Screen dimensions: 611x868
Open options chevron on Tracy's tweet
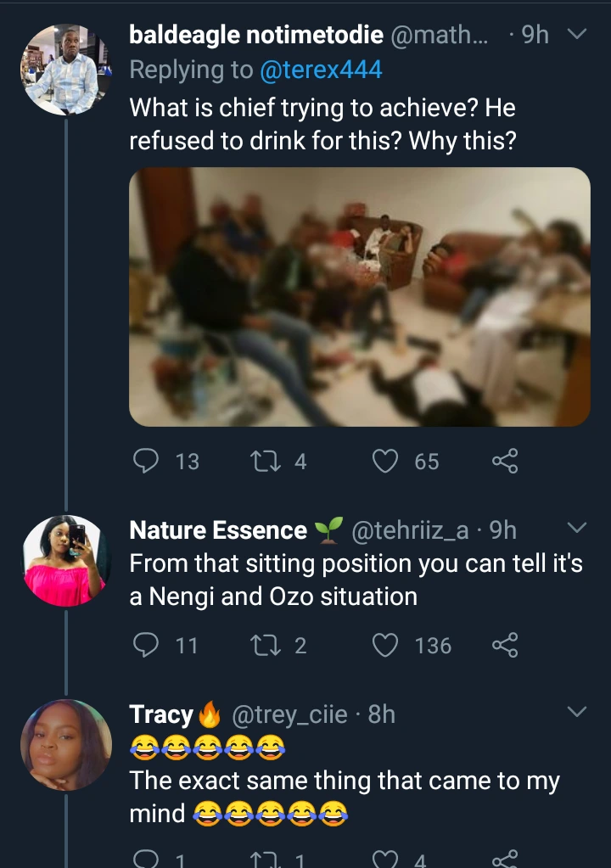[x=576, y=713]
